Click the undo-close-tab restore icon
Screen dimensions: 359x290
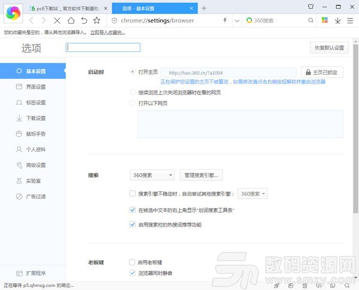tap(84, 20)
